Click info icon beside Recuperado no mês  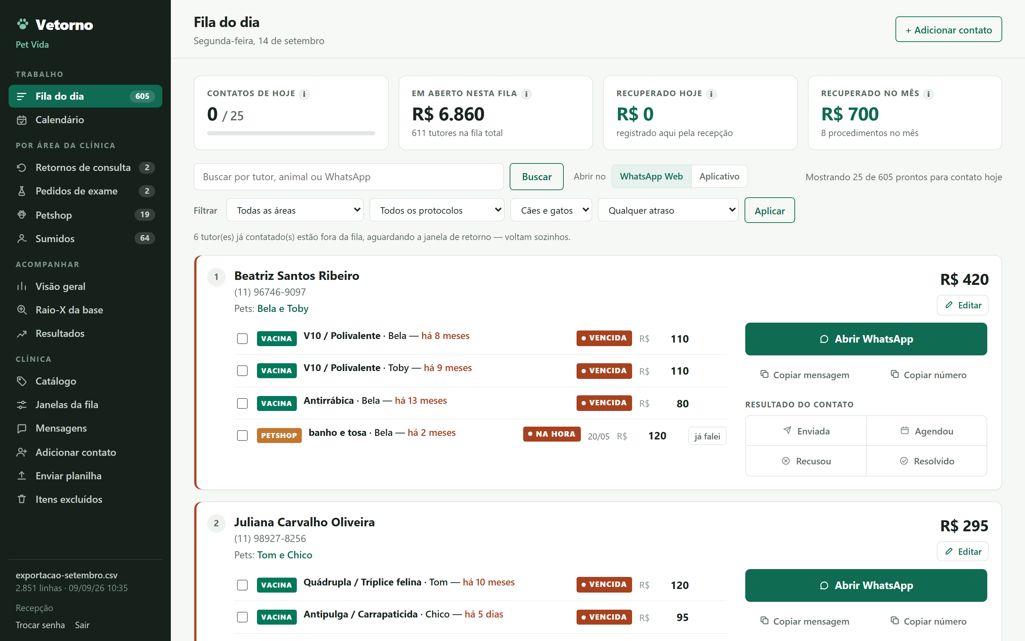pyautogui.click(x=928, y=94)
